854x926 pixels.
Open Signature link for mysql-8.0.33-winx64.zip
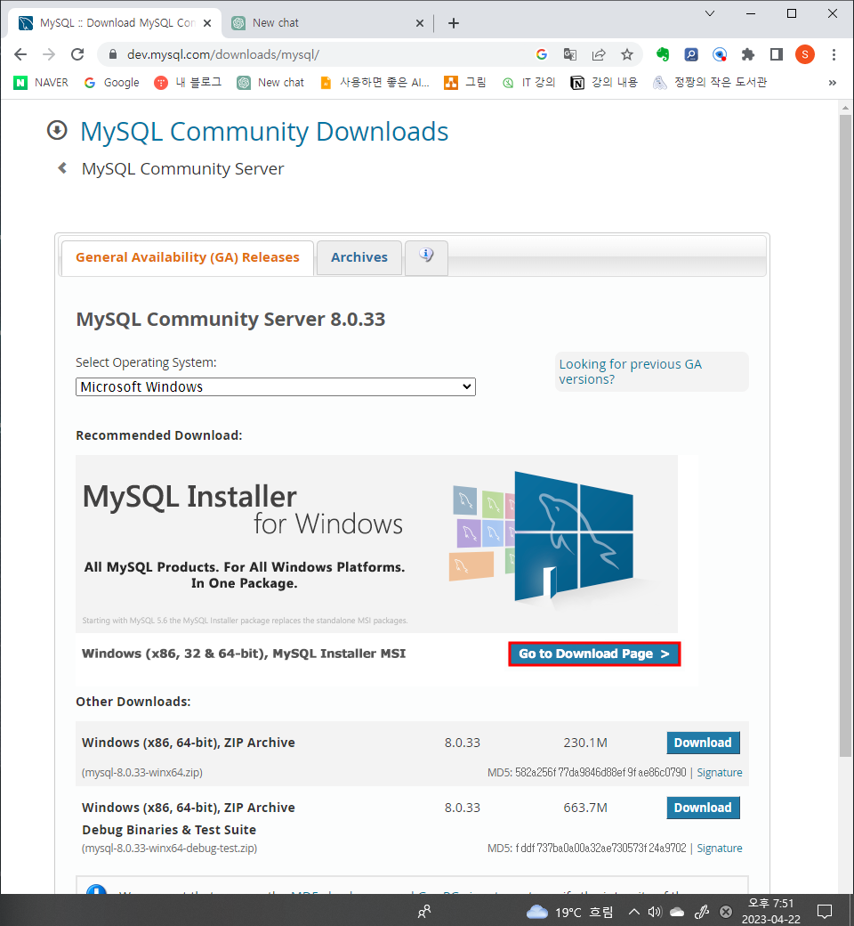pos(720,773)
